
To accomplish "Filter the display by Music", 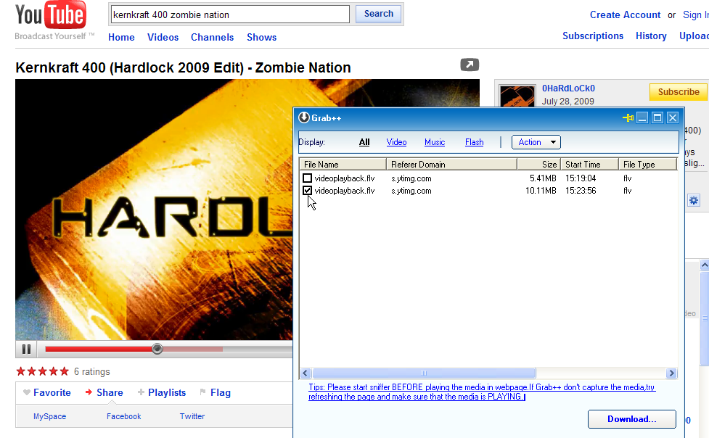I will (x=435, y=142).
